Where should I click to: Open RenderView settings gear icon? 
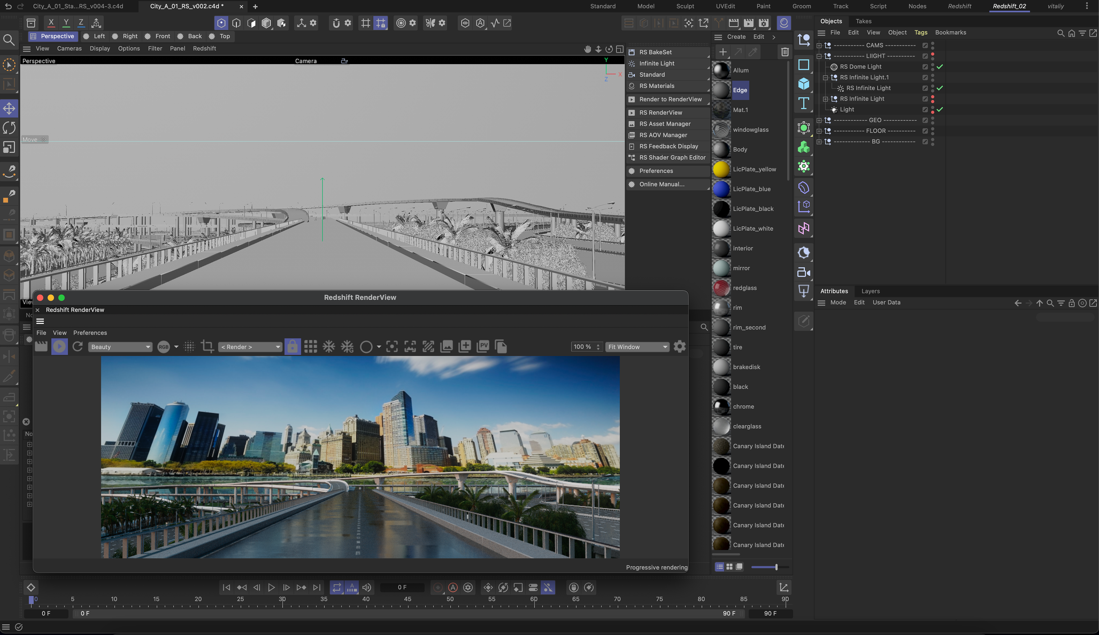click(679, 346)
